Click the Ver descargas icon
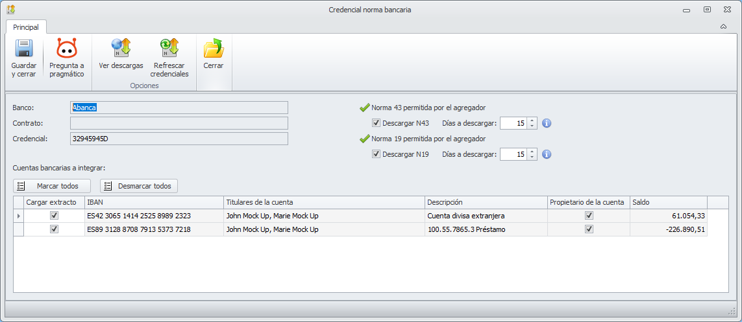The height and width of the screenshot is (322, 742). tap(121, 49)
